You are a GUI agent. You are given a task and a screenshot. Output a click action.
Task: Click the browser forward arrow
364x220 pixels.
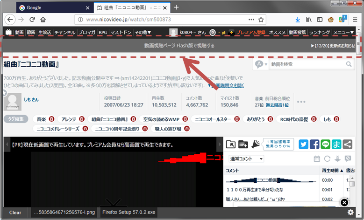coord(21,20)
